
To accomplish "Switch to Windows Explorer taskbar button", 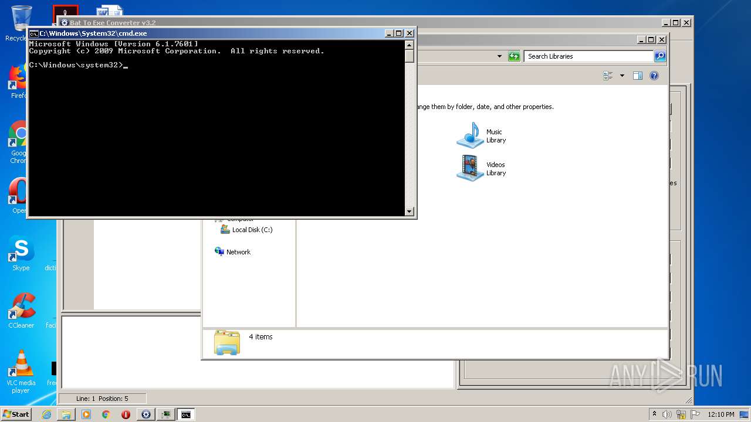I will [66, 414].
